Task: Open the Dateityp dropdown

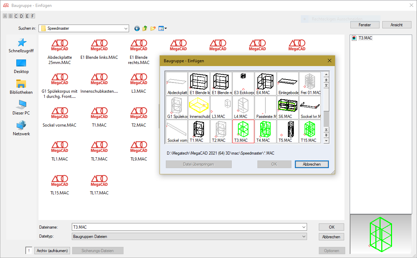Action: coord(189,237)
